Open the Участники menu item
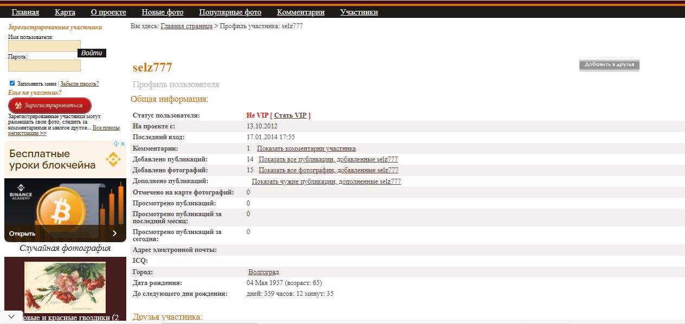The width and height of the screenshot is (685, 324). 359,12
